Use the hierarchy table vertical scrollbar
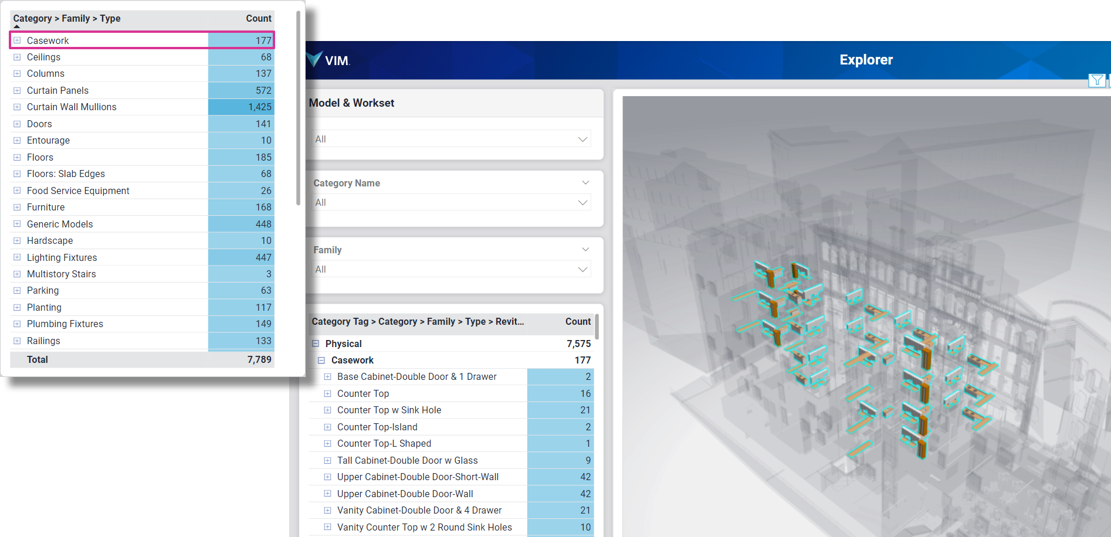1111x537 pixels. tap(597, 327)
